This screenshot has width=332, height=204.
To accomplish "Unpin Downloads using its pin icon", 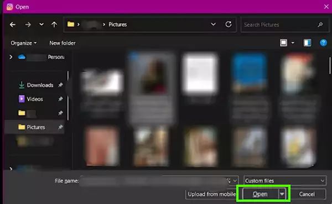I will (60, 85).
